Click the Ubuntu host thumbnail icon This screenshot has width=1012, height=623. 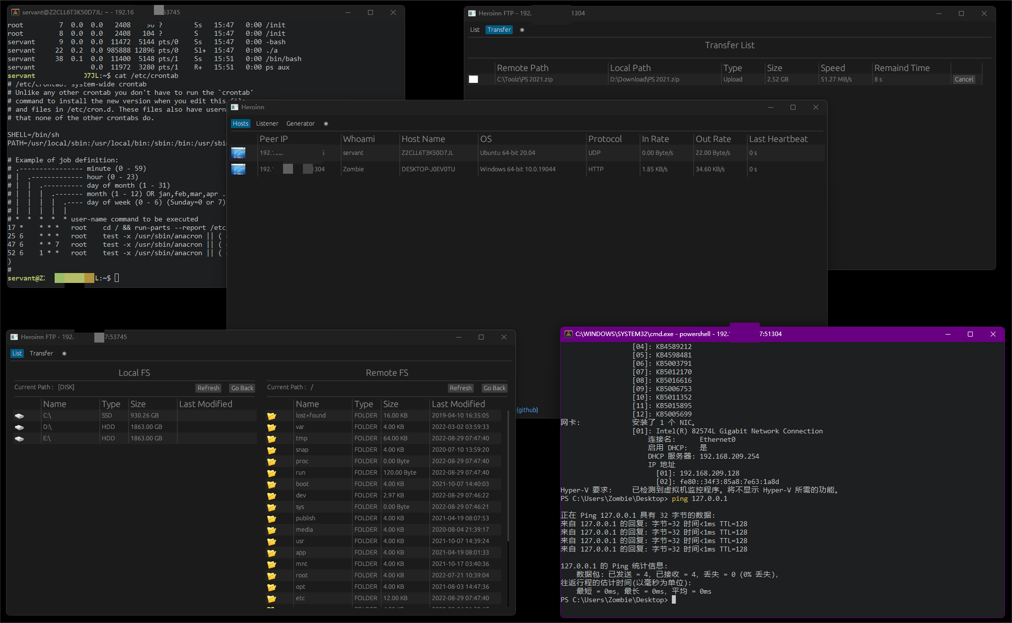click(x=238, y=153)
